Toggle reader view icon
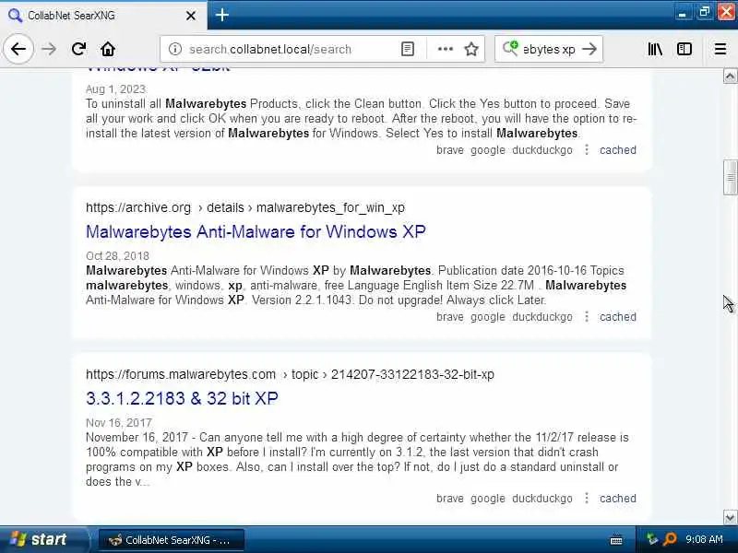The width and height of the screenshot is (738, 553). (x=408, y=49)
